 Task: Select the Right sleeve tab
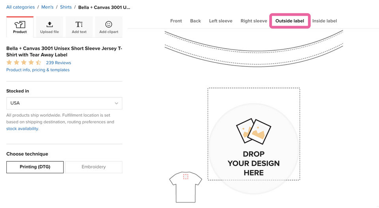254,21
